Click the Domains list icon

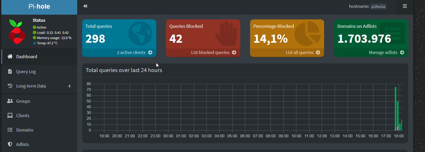(10, 130)
